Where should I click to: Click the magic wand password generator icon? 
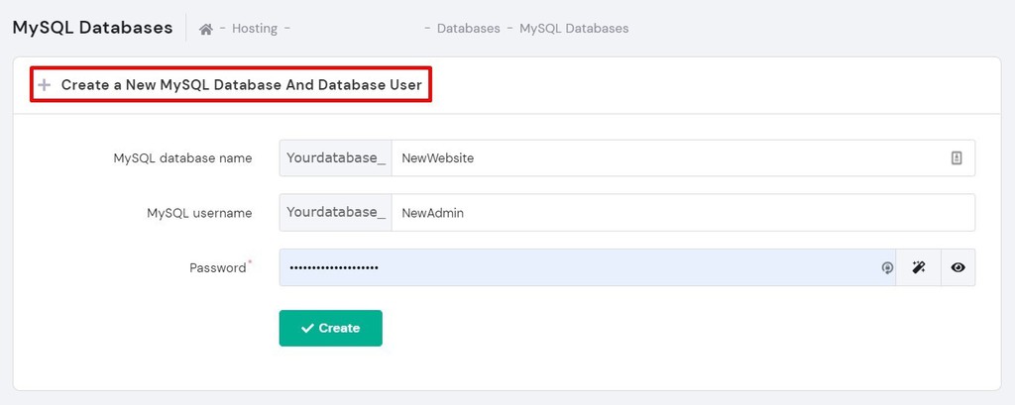(919, 267)
